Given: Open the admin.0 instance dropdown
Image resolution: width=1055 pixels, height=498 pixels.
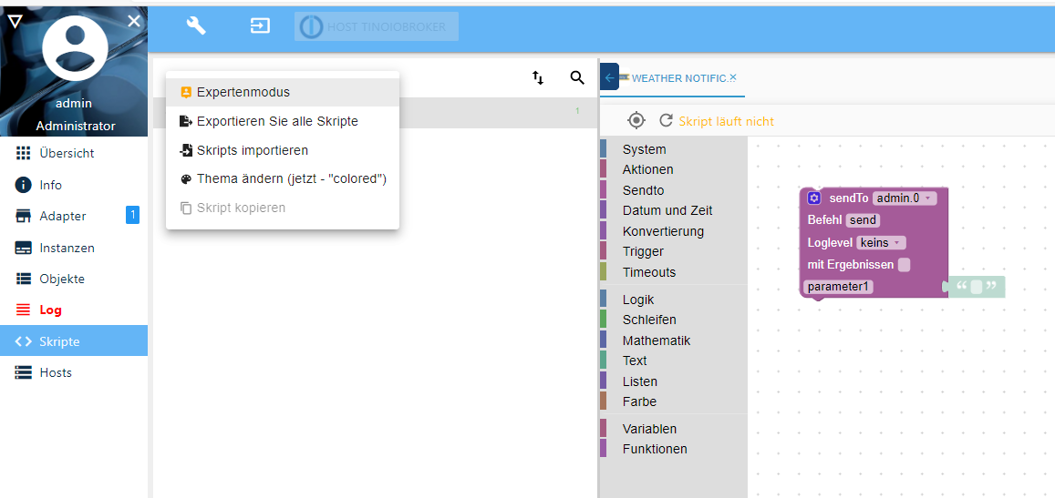Looking at the screenshot, I should pyautogui.click(x=905, y=198).
